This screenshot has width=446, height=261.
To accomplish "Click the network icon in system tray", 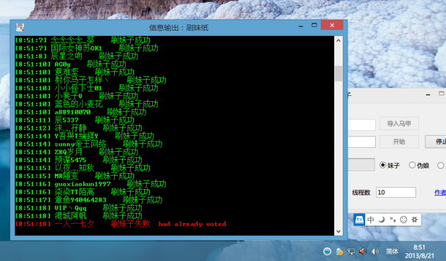I will 351,251.
